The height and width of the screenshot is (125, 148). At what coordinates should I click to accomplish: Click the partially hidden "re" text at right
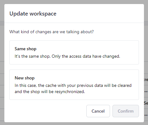tap(146, 80)
